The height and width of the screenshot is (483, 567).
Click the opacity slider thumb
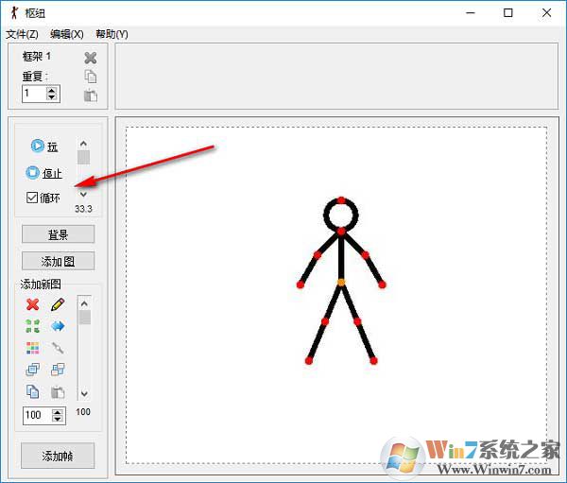pos(85,318)
